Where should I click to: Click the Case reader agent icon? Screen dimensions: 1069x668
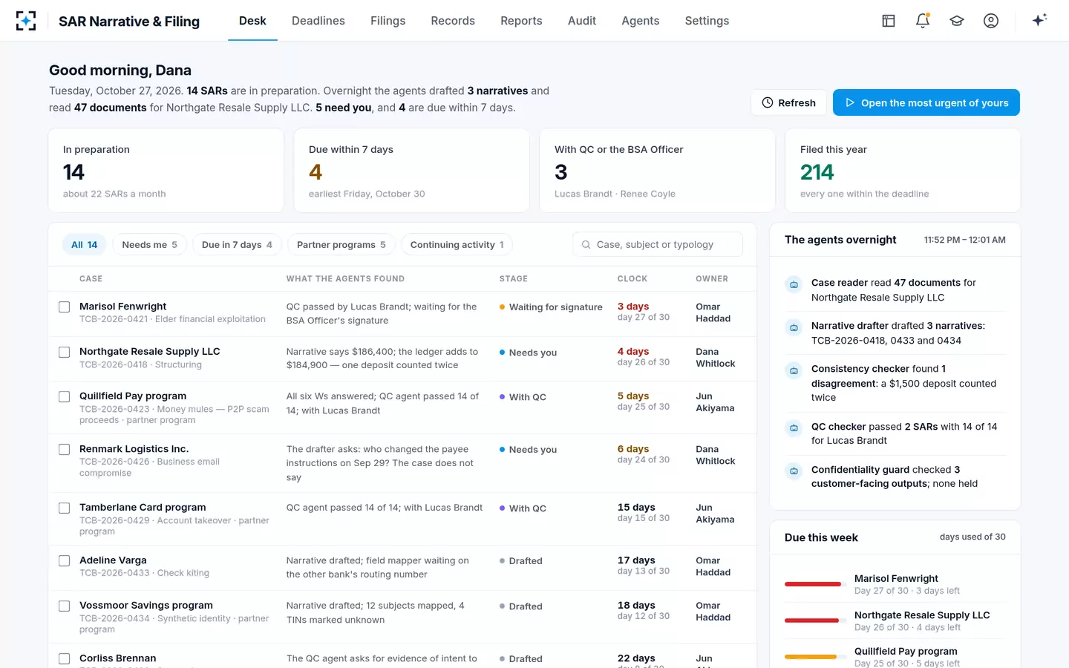[x=794, y=284]
